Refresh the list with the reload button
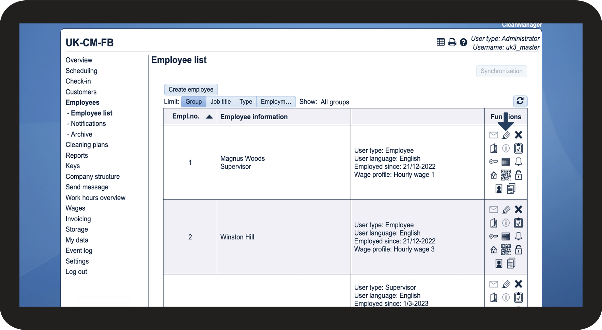 [x=520, y=101]
